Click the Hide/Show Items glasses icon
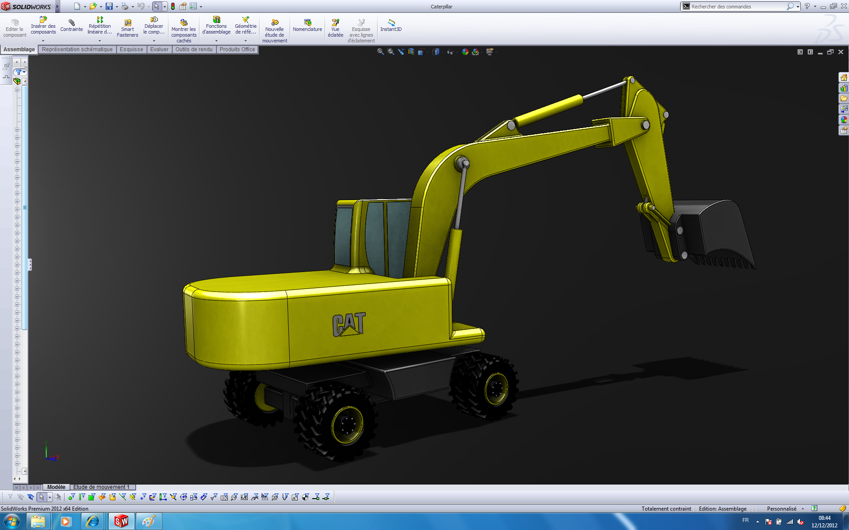Screen dimensions: 849x530 coord(450,52)
